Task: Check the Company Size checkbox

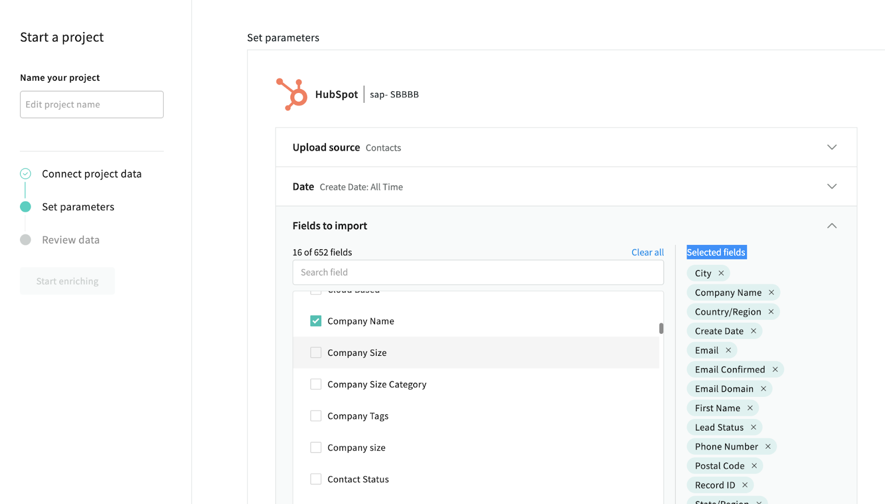Action: click(x=316, y=353)
